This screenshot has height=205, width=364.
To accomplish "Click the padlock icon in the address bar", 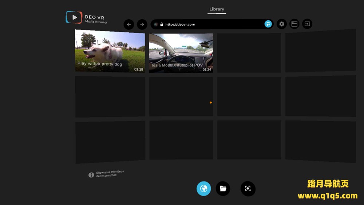I will 162,24.
